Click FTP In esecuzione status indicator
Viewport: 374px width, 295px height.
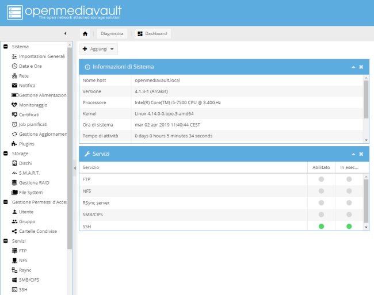point(349,179)
